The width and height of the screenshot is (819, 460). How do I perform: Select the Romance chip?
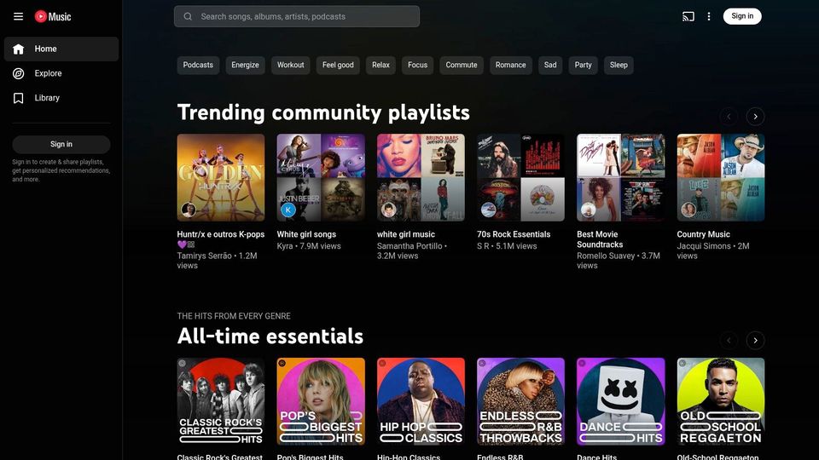point(510,66)
